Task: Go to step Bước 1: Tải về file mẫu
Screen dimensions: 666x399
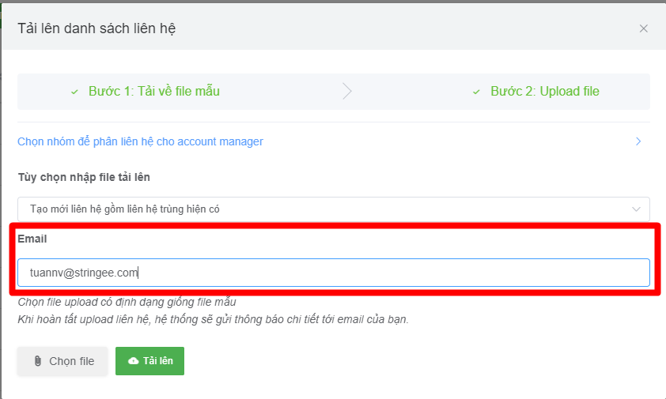Action: click(x=155, y=92)
